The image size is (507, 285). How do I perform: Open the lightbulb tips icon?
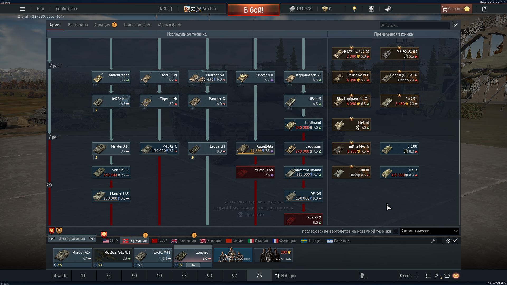click(354, 9)
